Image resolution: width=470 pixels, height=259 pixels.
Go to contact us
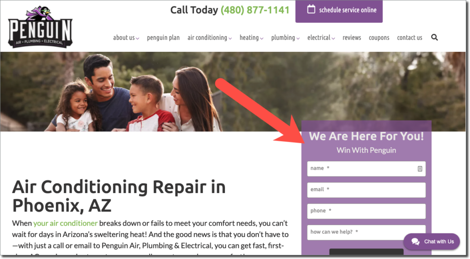409,38
